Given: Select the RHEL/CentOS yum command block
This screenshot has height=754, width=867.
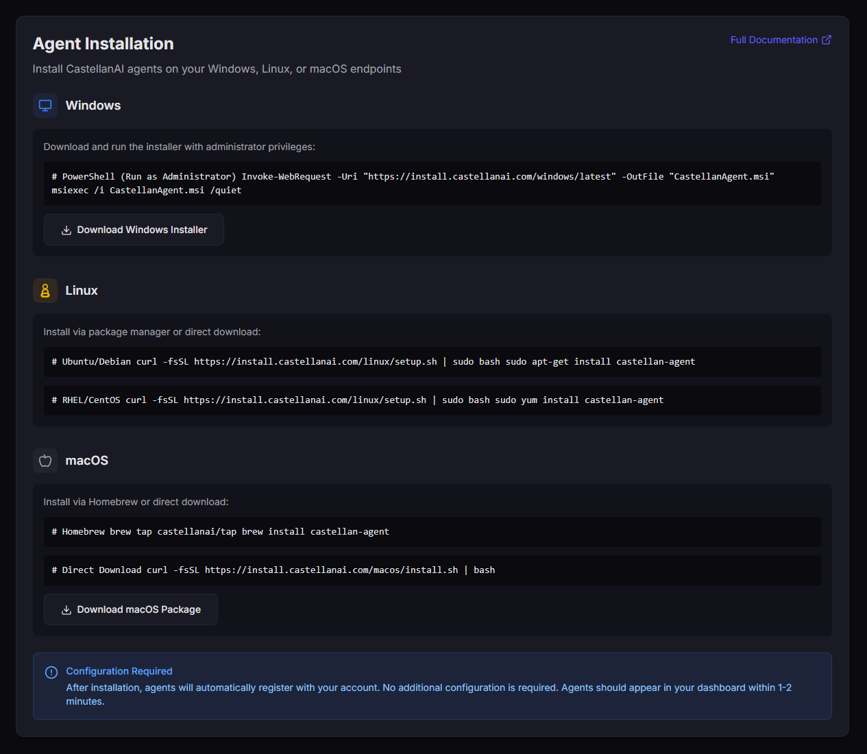Looking at the screenshot, I should point(432,400).
